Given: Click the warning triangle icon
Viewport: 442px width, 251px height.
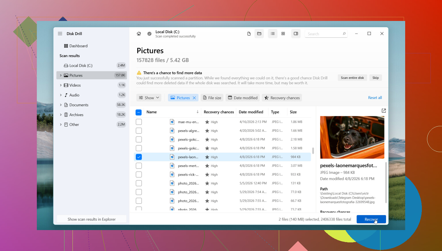Looking at the screenshot, I should pyautogui.click(x=139, y=73).
